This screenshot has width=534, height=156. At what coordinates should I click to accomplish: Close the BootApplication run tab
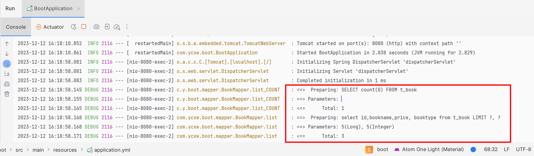(79, 8)
